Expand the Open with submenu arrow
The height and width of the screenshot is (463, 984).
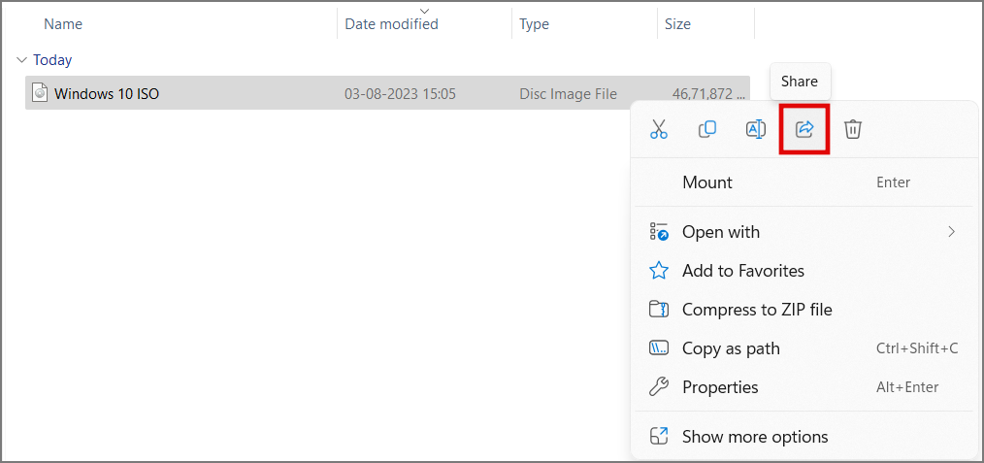(952, 232)
